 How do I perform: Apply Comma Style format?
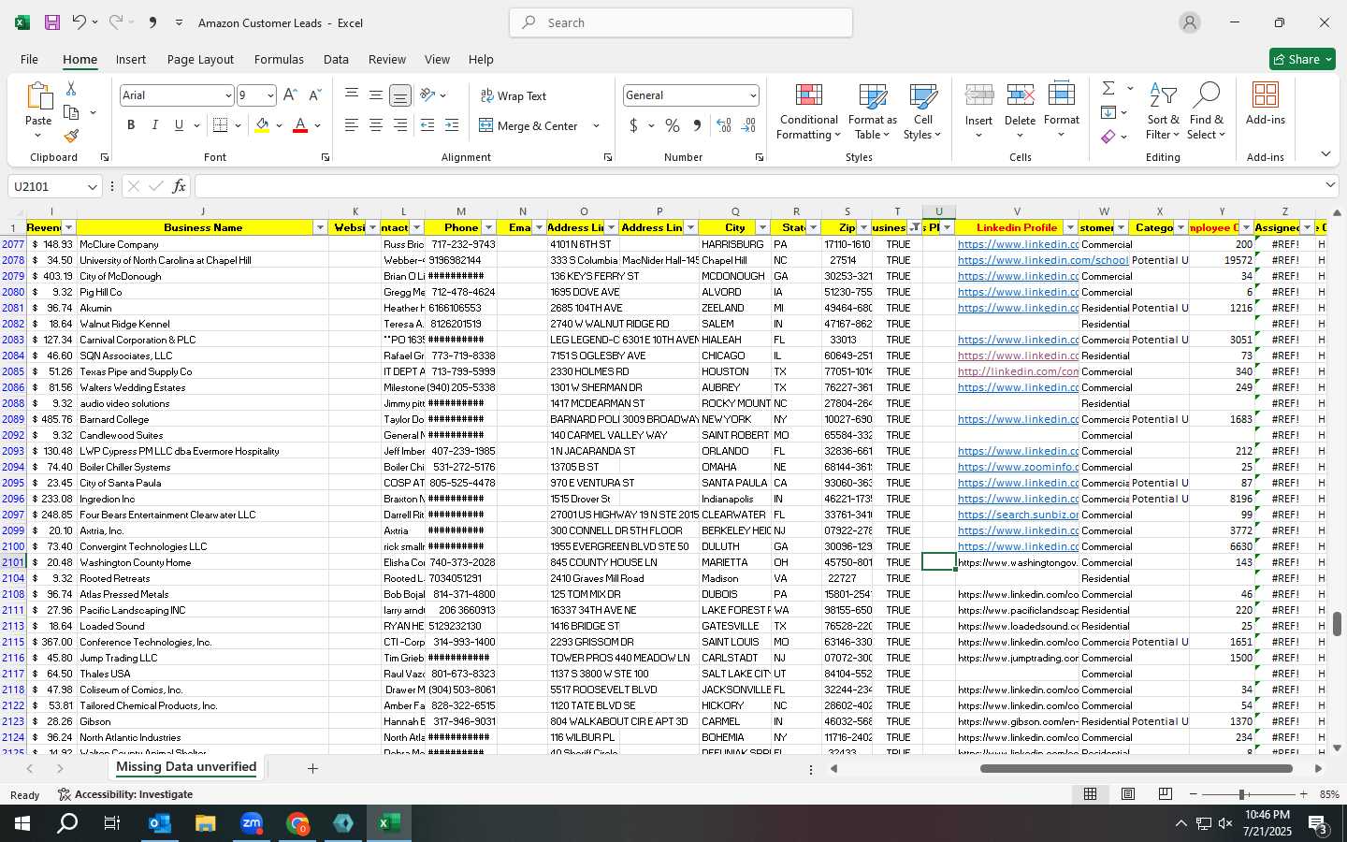[x=697, y=125]
